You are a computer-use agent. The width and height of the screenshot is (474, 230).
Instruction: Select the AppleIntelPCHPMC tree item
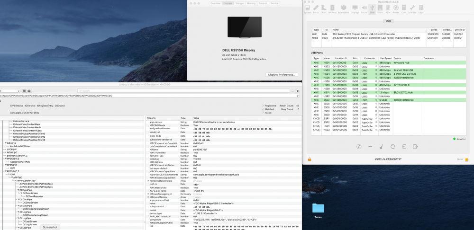[20, 162]
